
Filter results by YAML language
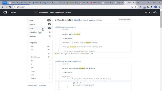coord(40,75)
